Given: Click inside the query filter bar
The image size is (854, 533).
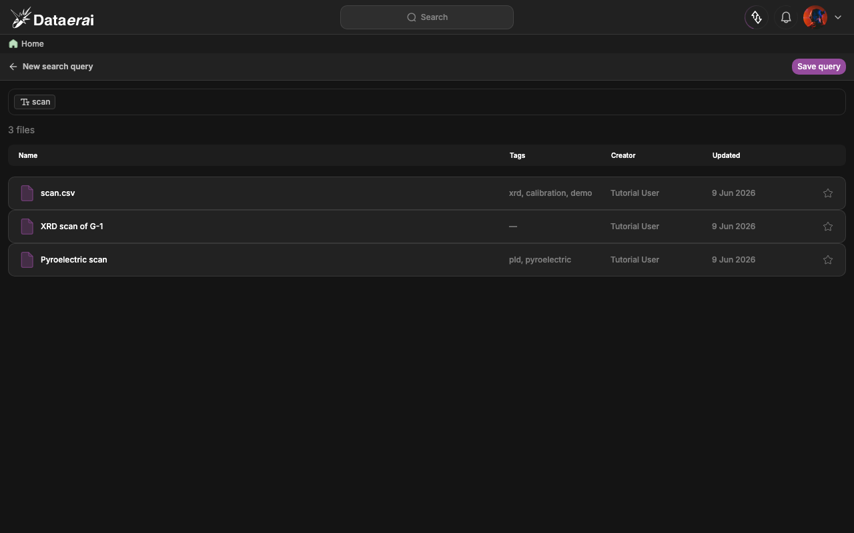Looking at the screenshot, I should point(427,102).
